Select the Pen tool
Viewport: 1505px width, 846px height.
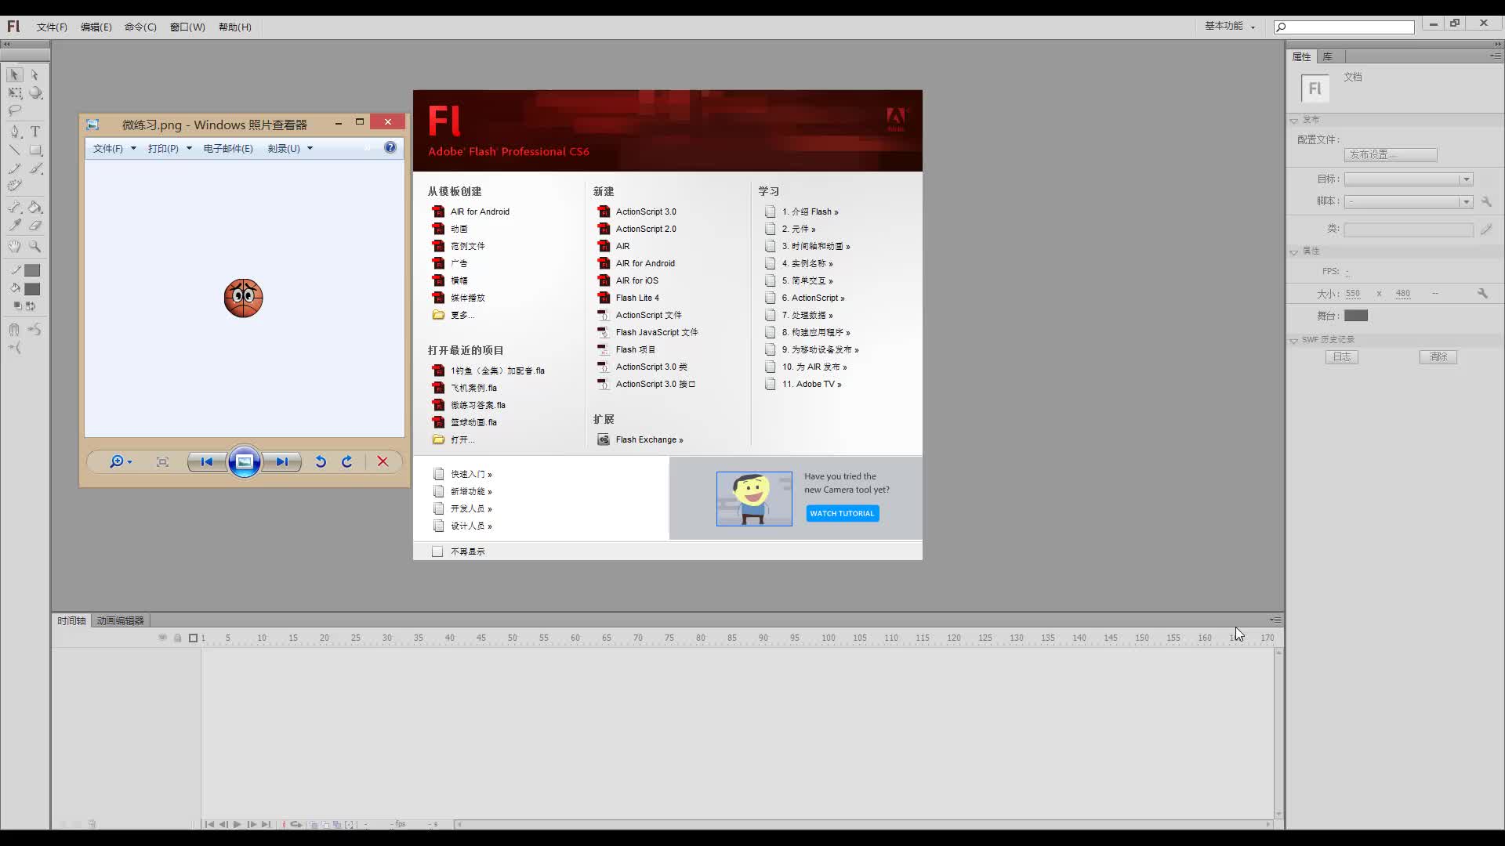coord(14,132)
